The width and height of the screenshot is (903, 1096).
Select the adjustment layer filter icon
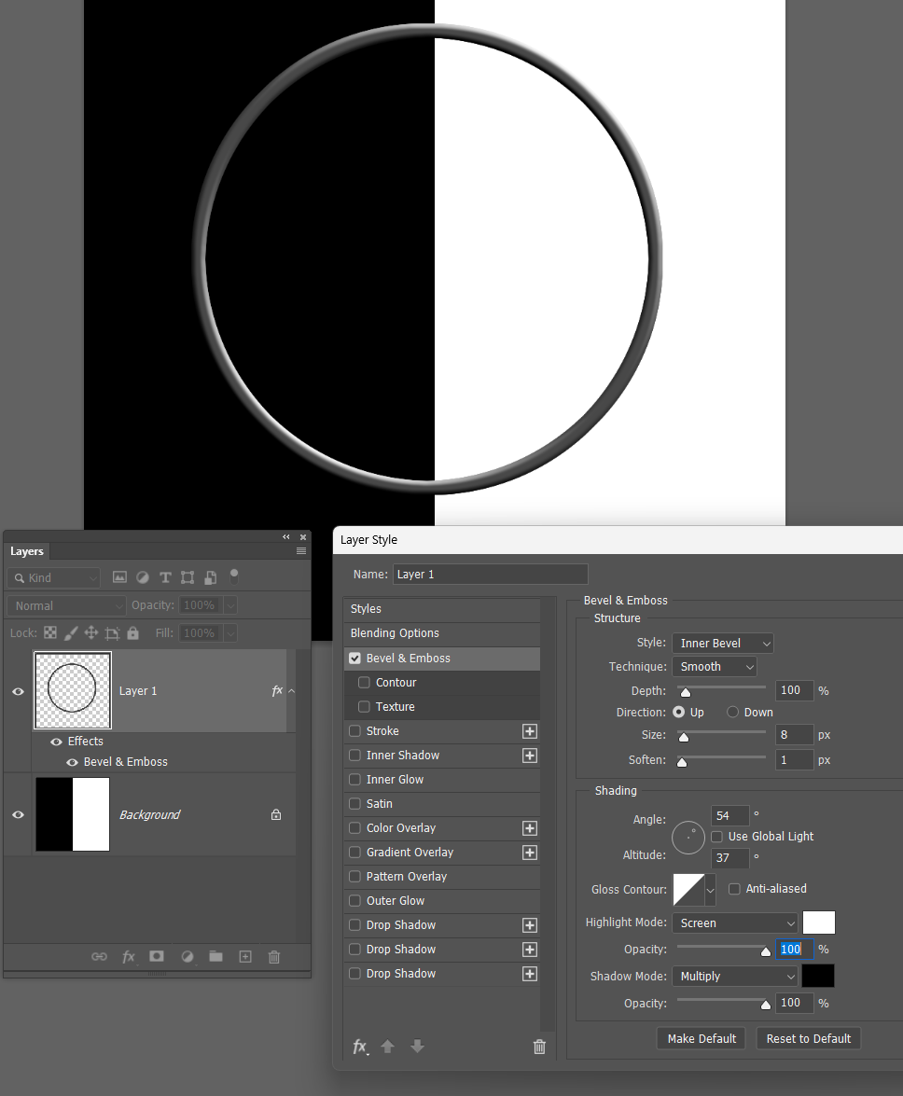142,576
